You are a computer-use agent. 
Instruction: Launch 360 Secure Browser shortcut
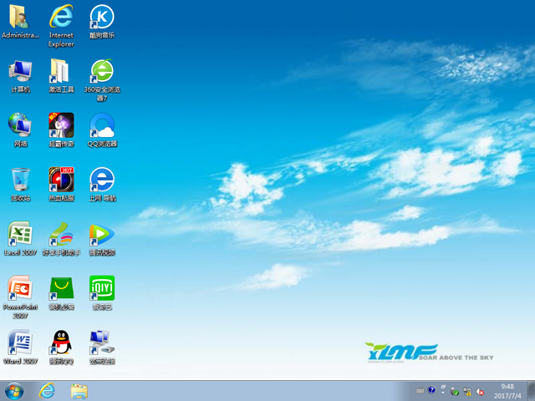point(102,72)
